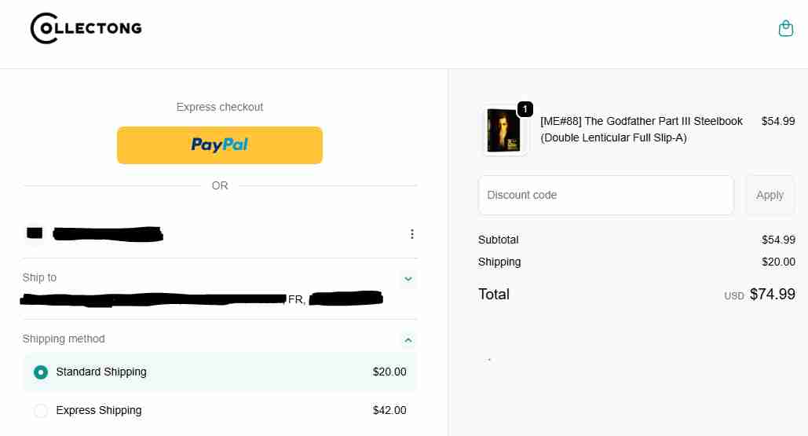The width and height of the screenshot is (808, 436).
Task: Pay with the PayPal express checkout button
Action: [220, 145]
